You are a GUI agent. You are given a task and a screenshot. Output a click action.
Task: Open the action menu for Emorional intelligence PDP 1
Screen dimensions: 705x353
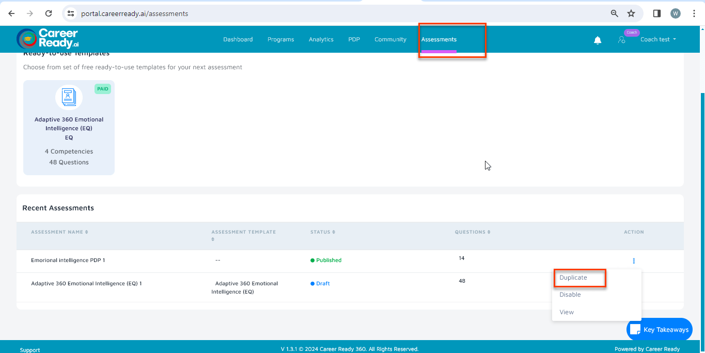click(x=634, y=260)
